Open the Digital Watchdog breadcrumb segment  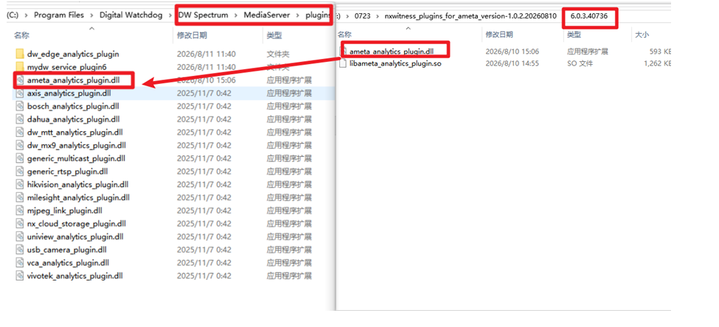tap(131, 15)
